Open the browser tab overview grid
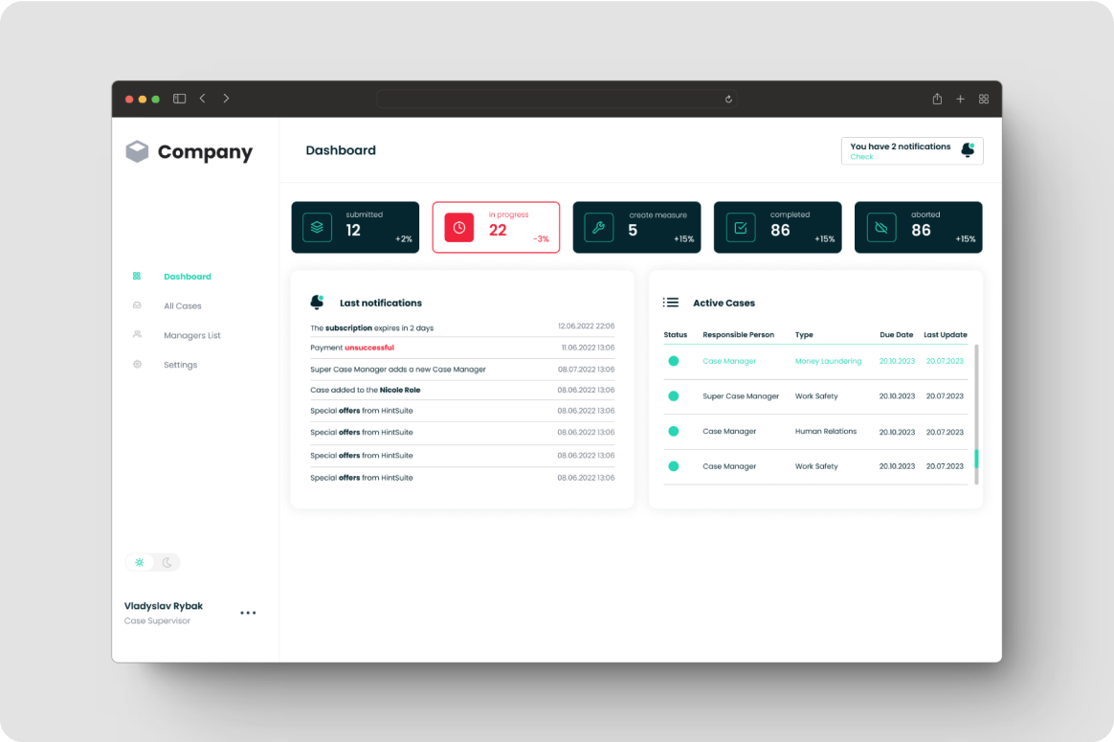The height and width of the screenshot is (742, 1114). tap(983, 99)
